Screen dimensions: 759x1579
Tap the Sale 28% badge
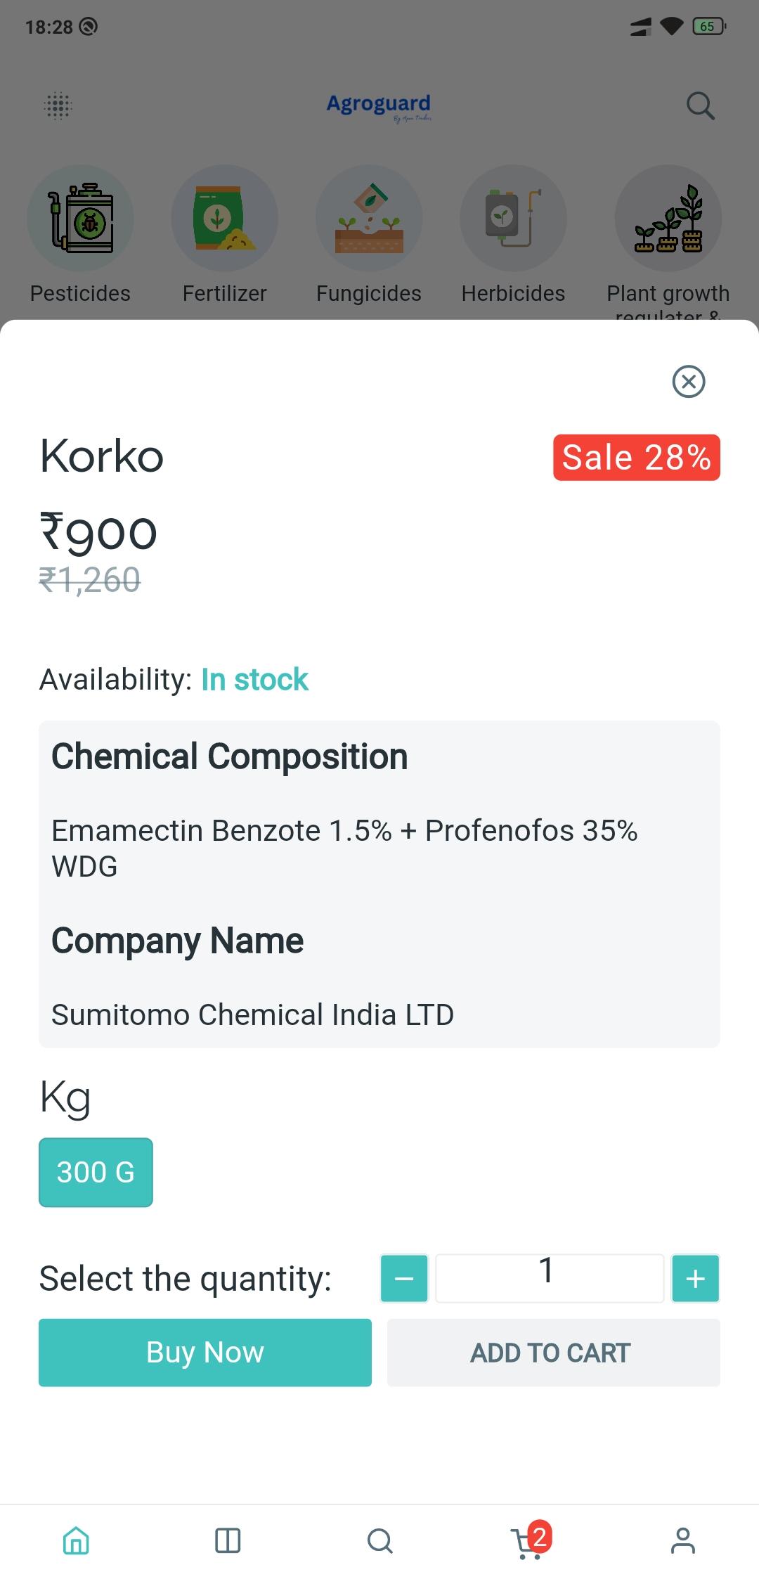click(637, 458)
